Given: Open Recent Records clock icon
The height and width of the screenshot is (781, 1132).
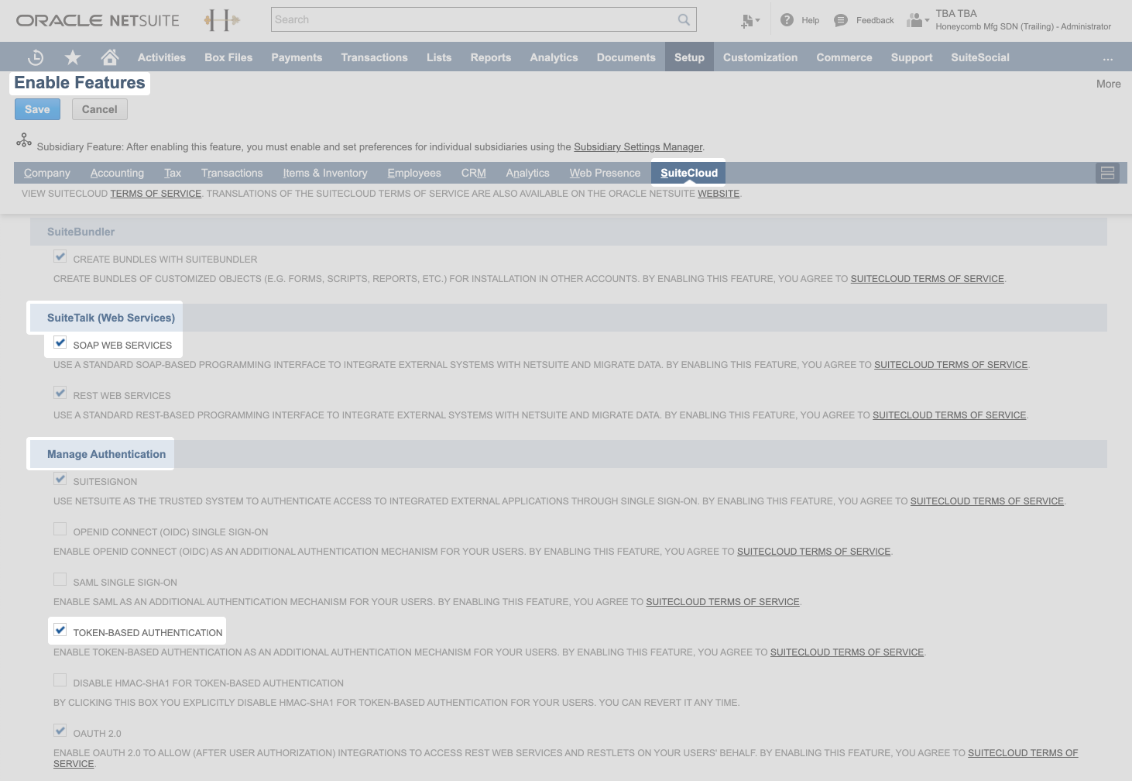Looking at the screenshot, I should tap(36, 57).
